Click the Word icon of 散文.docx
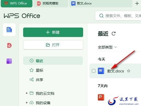The image size is (141, 106). point(101,71)
